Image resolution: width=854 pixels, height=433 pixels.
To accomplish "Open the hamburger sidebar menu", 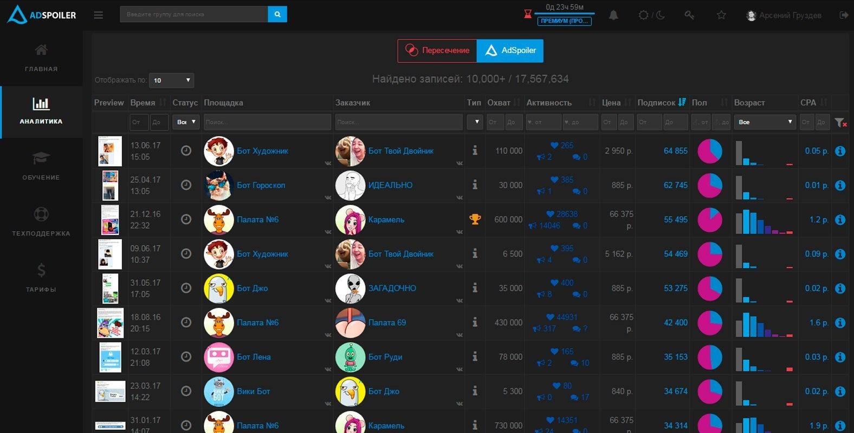I will pyautogui.click(x=98, y=15).
